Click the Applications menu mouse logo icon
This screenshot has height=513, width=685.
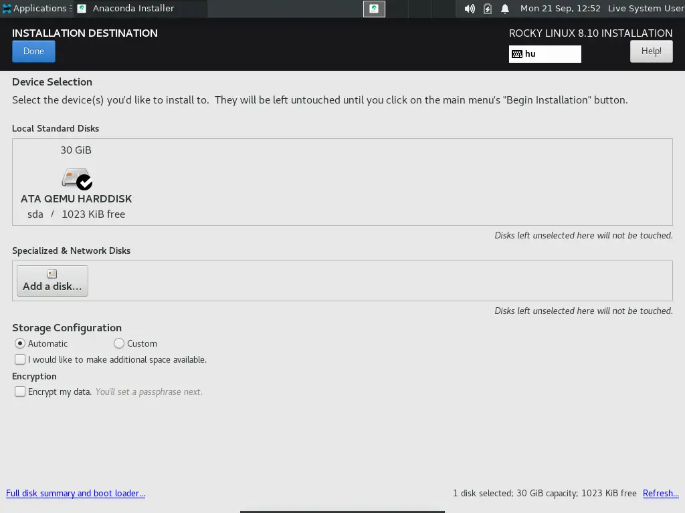(7, 8)
